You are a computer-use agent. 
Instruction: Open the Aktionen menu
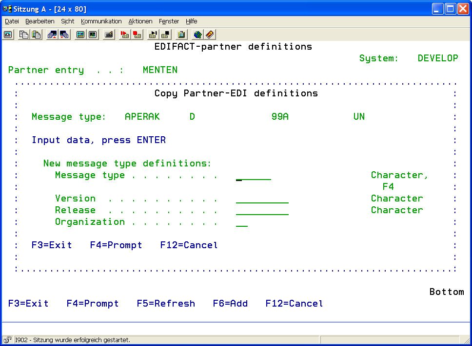(x=140, y=21)
